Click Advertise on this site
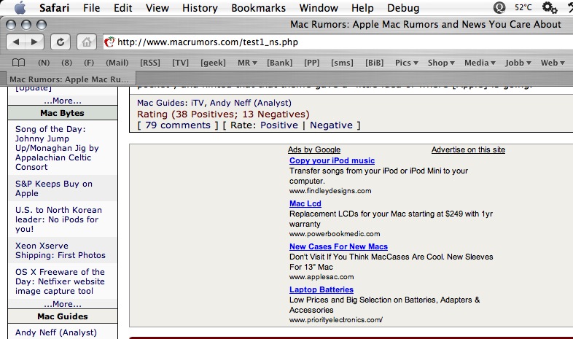 [468, 149]
